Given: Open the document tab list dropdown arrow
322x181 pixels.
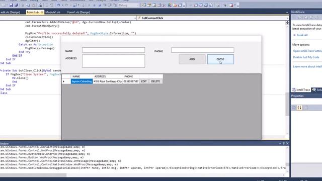Looking at the screenshot, I should coord(287,12).
